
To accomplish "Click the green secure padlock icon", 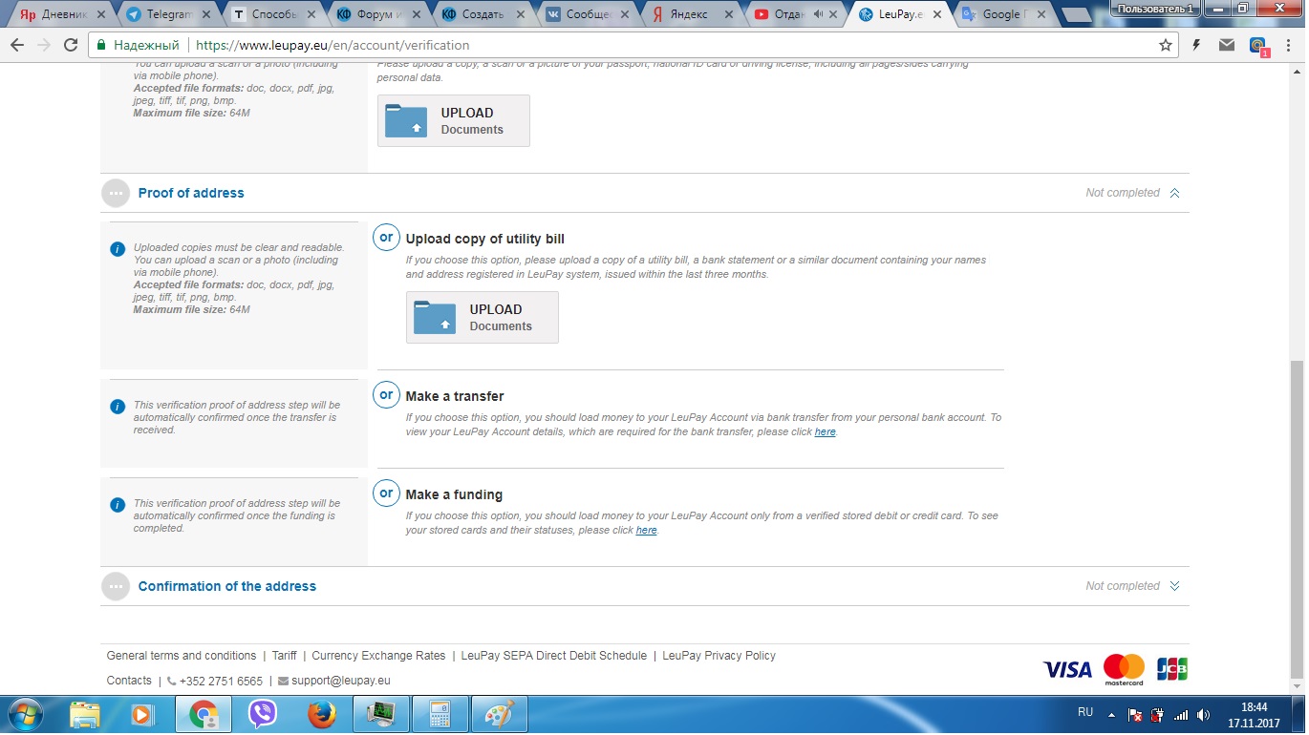I will click(101, 45).
